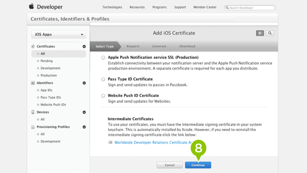Go to Member Center
The width and height of the screenshot is (307, 173).
pos(205,7)
